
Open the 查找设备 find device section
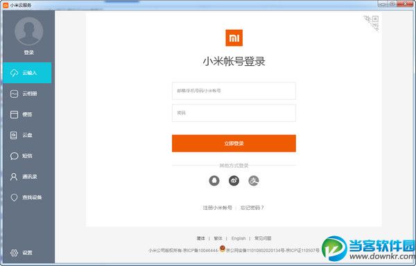27,197
